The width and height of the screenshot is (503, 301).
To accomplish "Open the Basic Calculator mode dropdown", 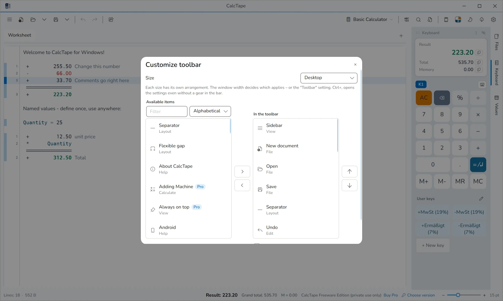I will point(370,19).
